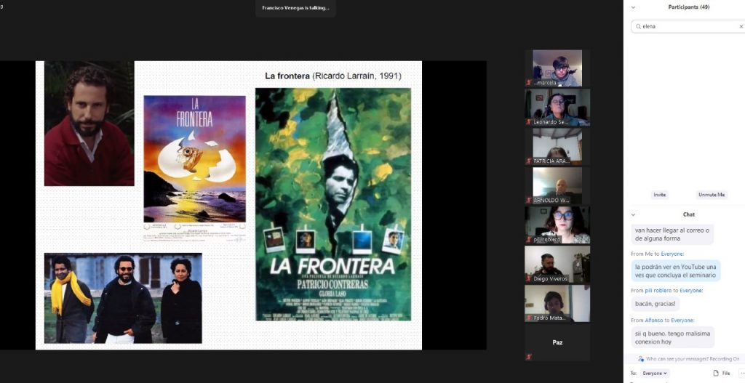Invite more participants
This screenshot has height=383, width=745.
pos(659,195)
